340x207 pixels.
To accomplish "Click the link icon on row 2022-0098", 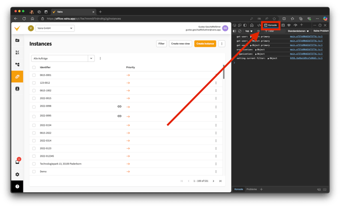I will pyautogui.click(x=119, y=107).
